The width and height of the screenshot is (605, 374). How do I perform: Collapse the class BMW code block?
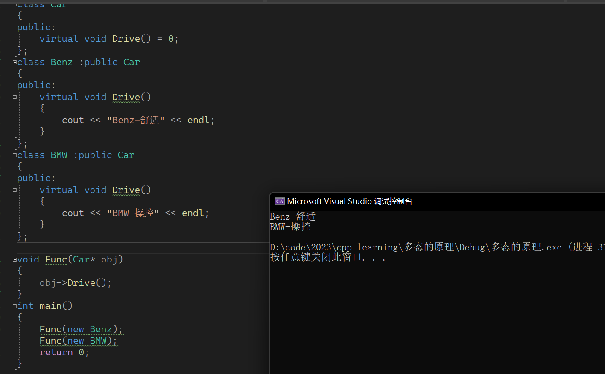click(x=15, y=155)
